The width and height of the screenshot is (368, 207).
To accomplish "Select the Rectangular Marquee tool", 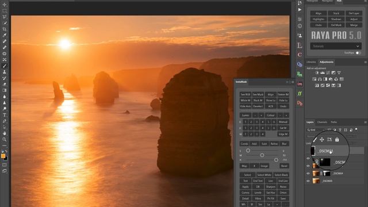I will pos(5,11).
